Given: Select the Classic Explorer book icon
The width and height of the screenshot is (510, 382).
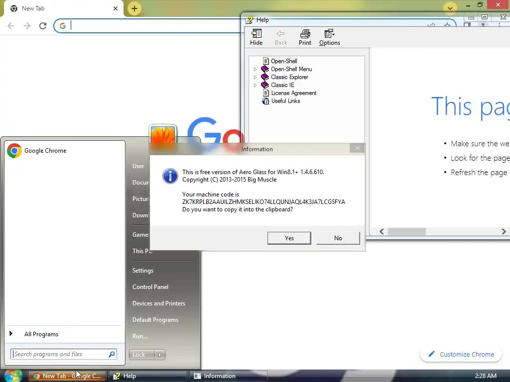Looking at the screenshot, I should [x=265, y=77].
